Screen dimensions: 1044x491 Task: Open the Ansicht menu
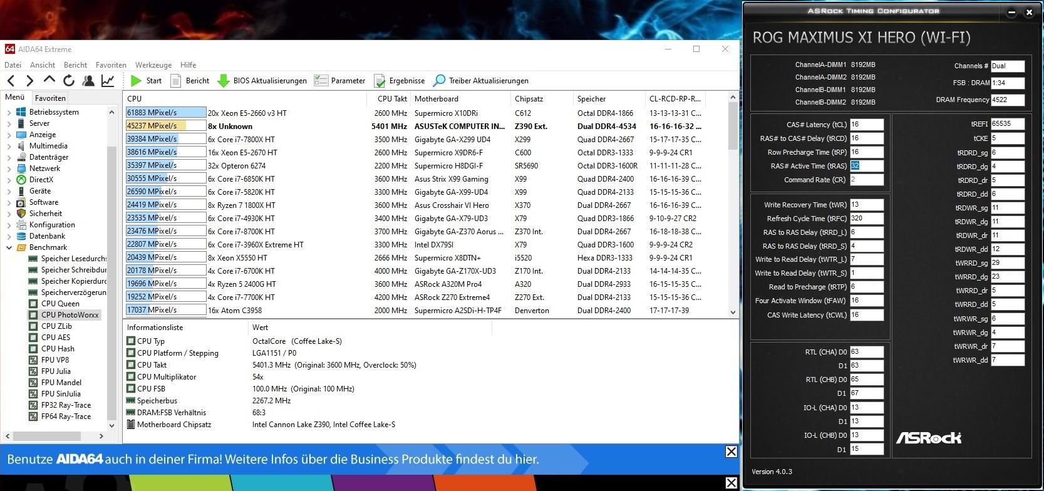pos(43,65)
